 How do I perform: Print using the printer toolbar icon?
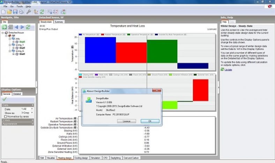tap(21, 12)
